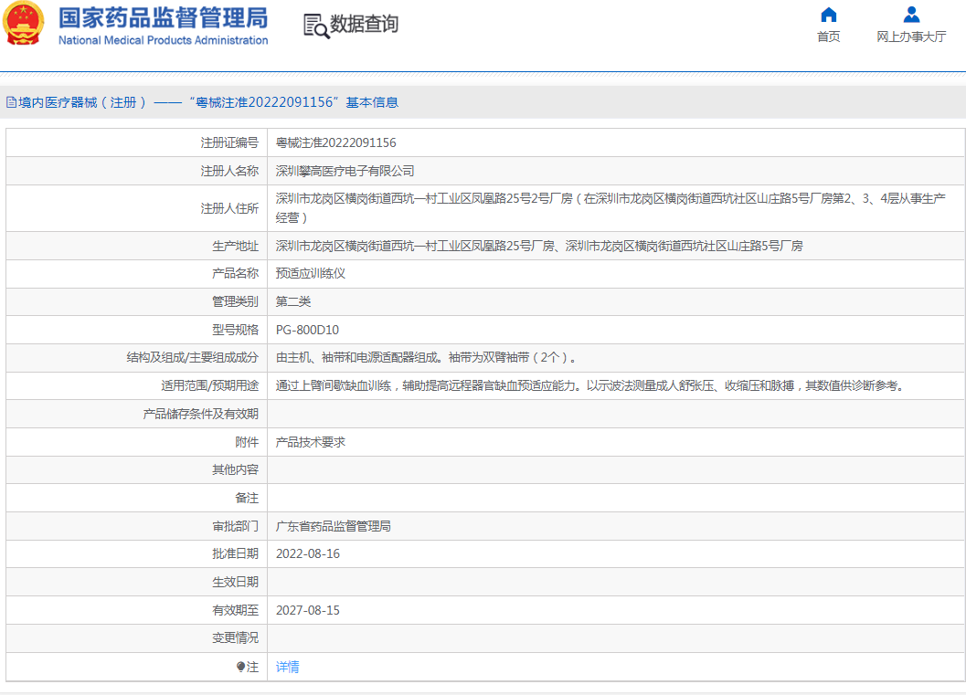Image resolution: width=966 pixels, height=695 pixels.
Task: Open the 详情 details link
Action: [287, 667]
